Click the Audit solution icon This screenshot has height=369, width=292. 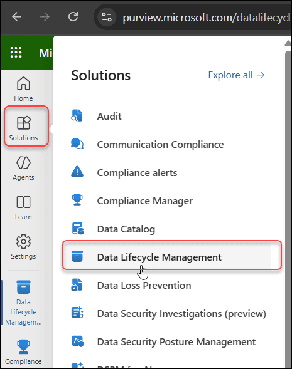pyautogui.click(x=77, y=115)
